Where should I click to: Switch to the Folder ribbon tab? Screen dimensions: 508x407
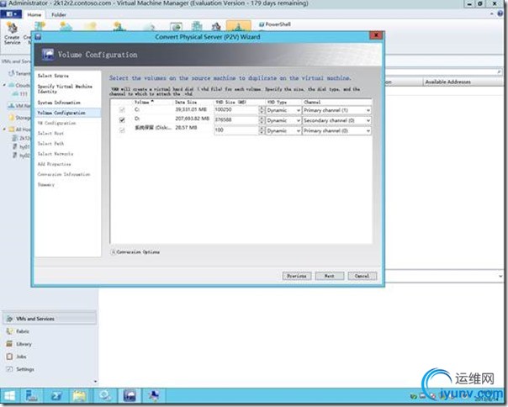[59, 14]
